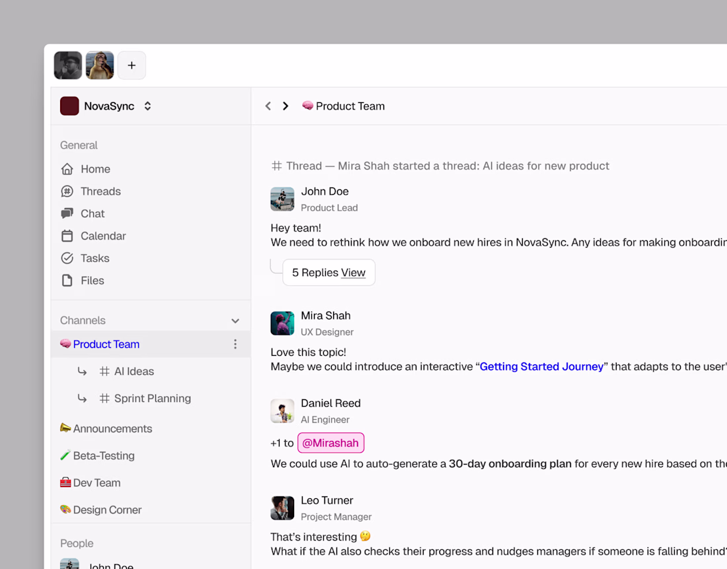The width and height of the screenshot is (727, 569).
Task: Click the Home house icon
Action: [67, 169]
